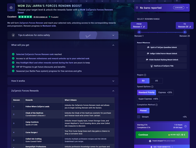This screenshot has width=196, height=148.
Task: Select the EU region option
Action: coord(143,81)
